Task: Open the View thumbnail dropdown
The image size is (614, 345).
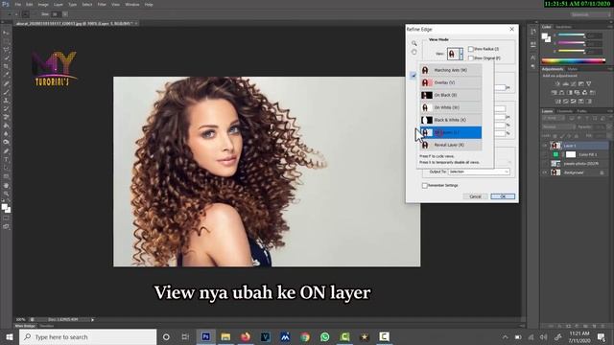Action: click(456, 54)
